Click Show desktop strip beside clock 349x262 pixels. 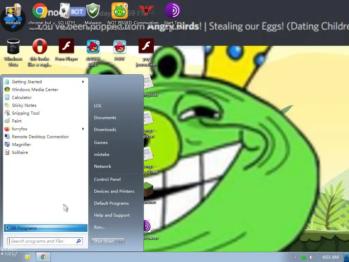pyautogui.click(x=346, y=257)
